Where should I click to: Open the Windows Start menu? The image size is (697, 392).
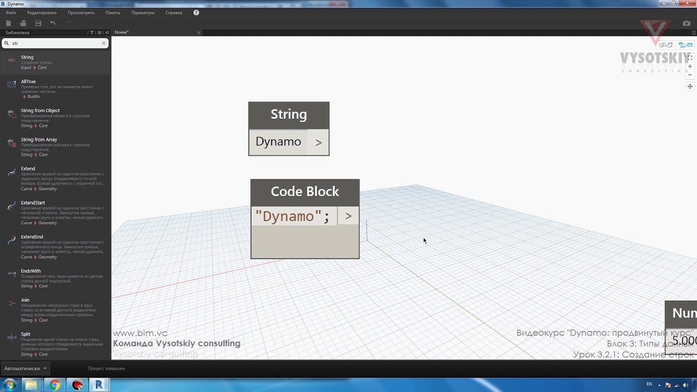[10, 385]
